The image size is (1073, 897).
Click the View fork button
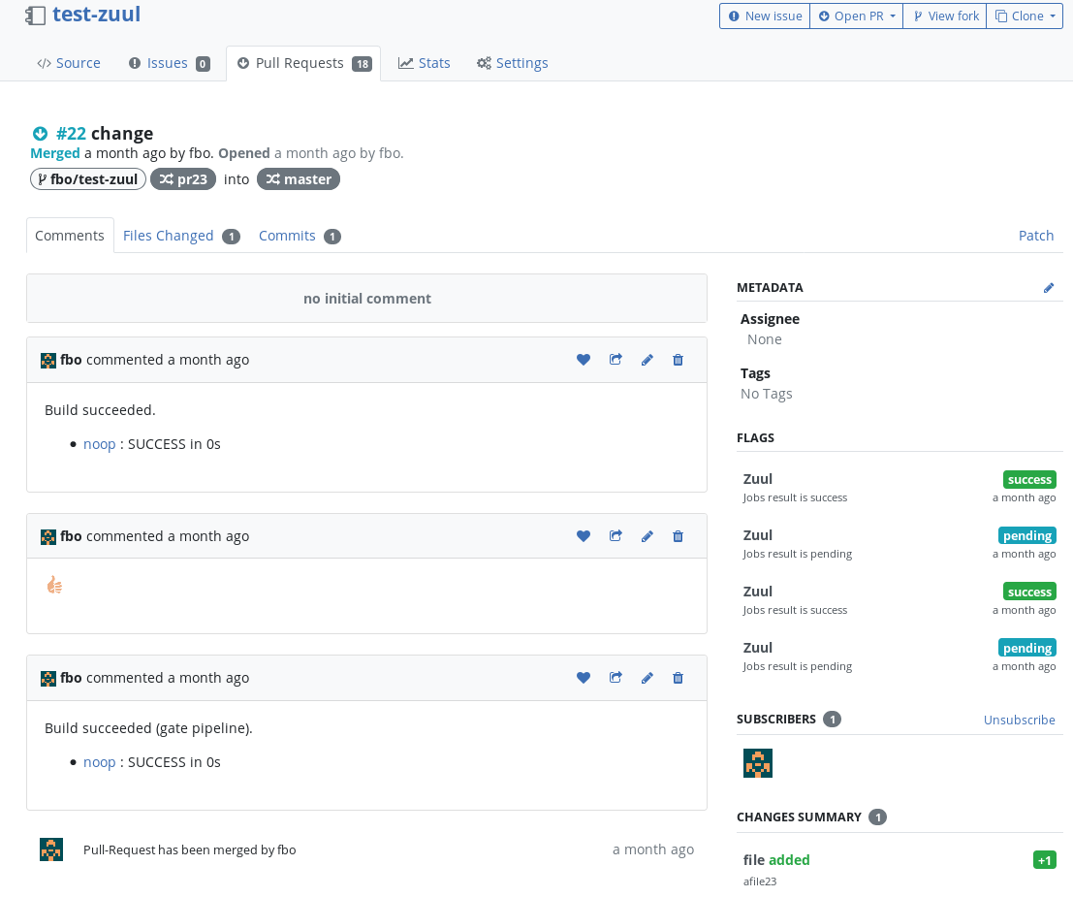pyautogui.click(x=945, y=16)
